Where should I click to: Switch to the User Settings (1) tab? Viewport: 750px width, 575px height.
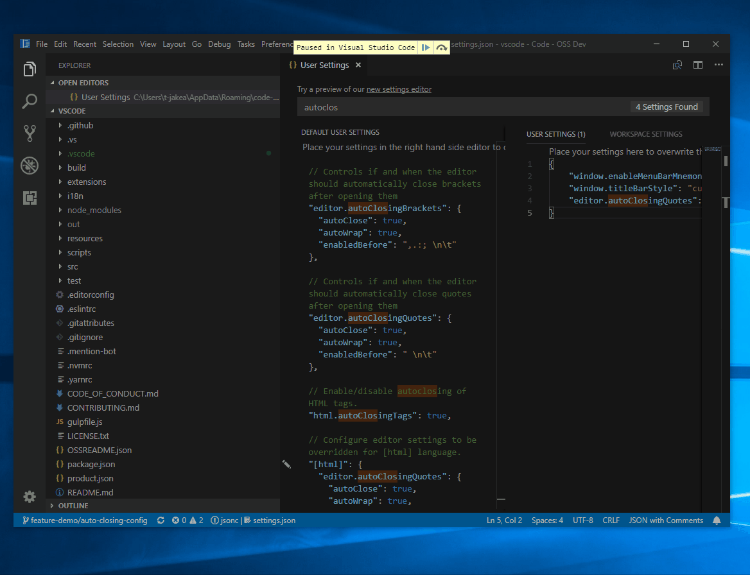pyautogui.click(x=556, y=134)
